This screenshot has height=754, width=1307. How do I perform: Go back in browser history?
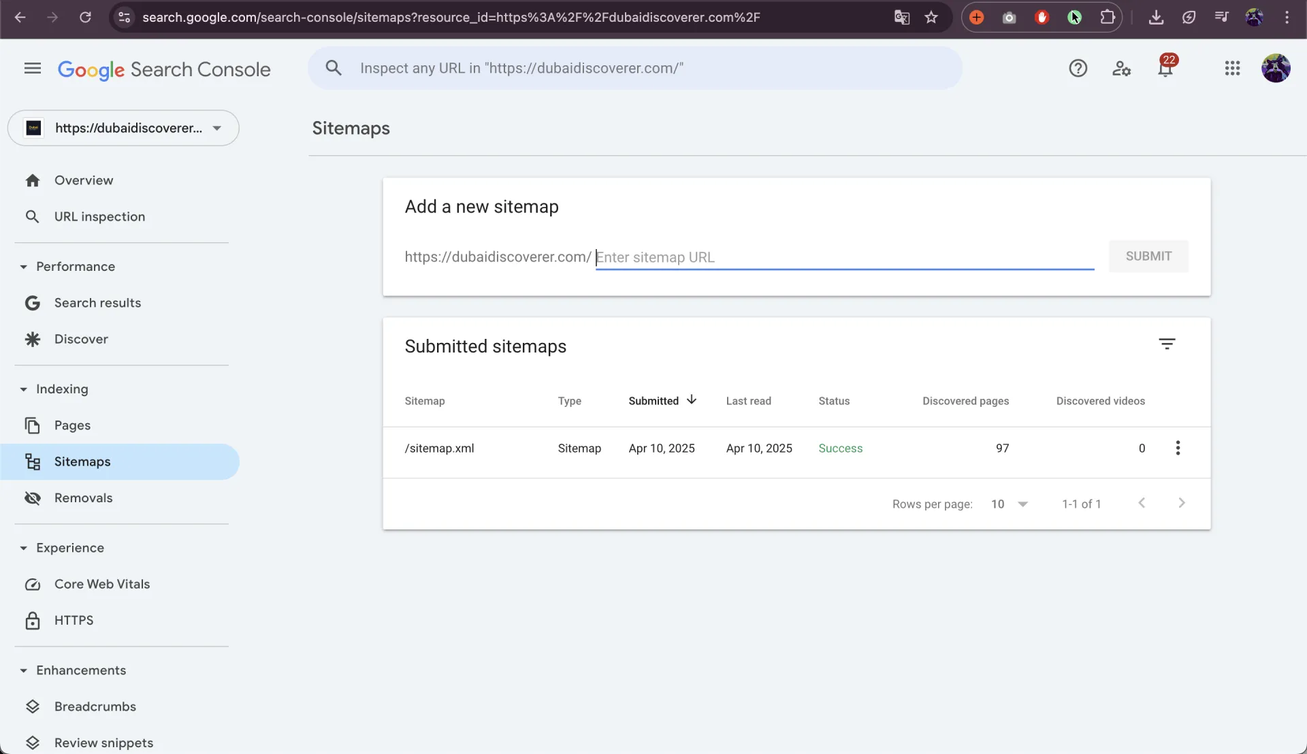click(x=20, y=17)
